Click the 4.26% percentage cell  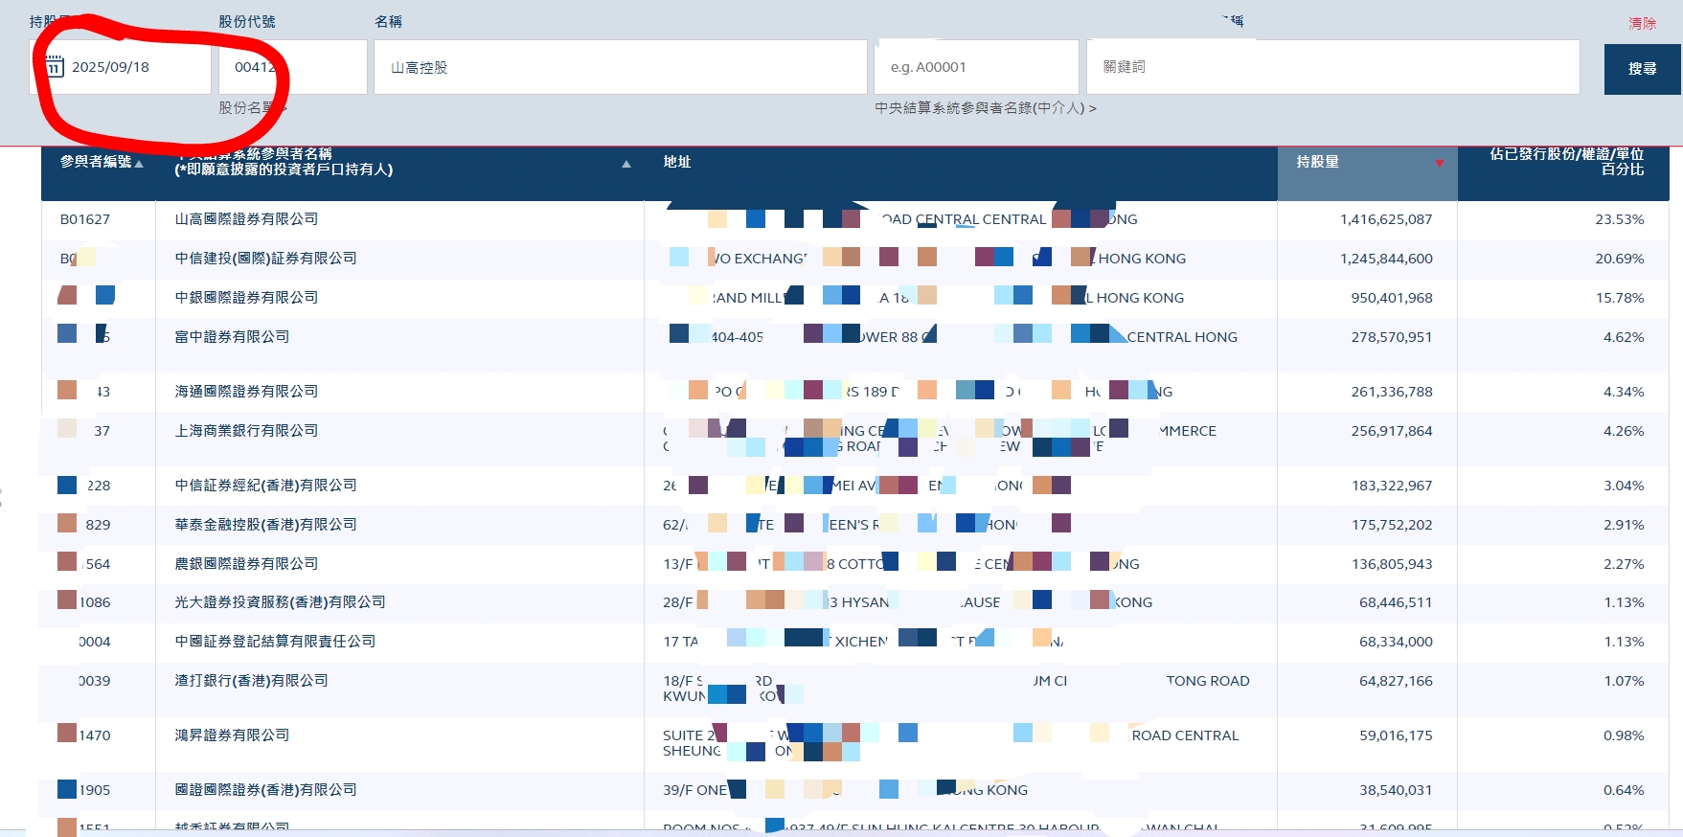(1624, 431)
